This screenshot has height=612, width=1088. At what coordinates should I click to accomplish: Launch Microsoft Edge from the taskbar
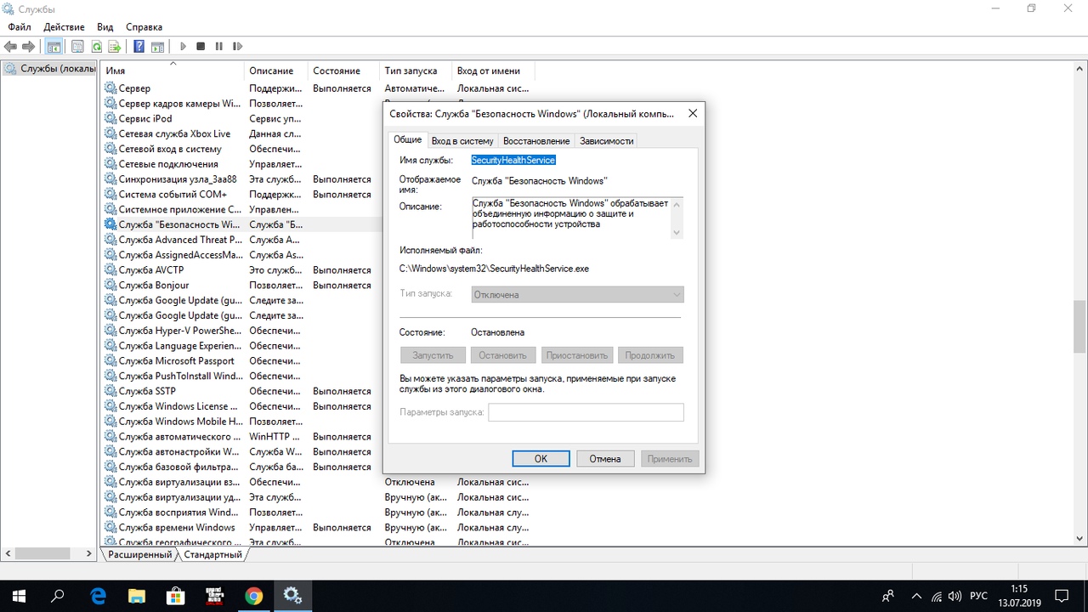tap(98, 596)
